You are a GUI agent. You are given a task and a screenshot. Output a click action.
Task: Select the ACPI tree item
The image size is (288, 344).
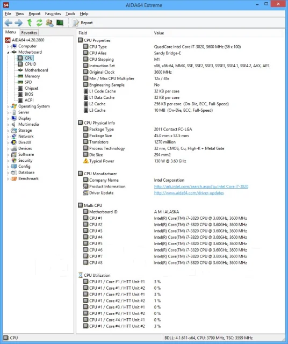click(29, 100)
